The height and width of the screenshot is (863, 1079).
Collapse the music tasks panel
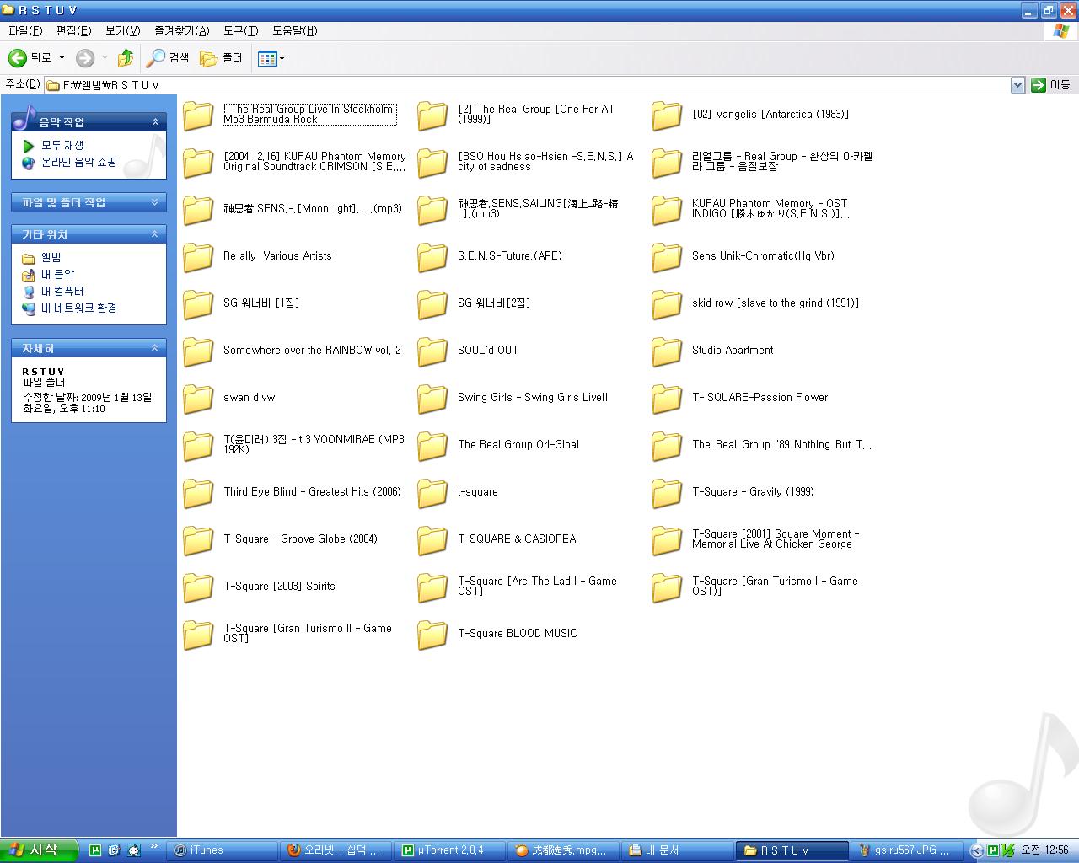(x=155, y=122)
